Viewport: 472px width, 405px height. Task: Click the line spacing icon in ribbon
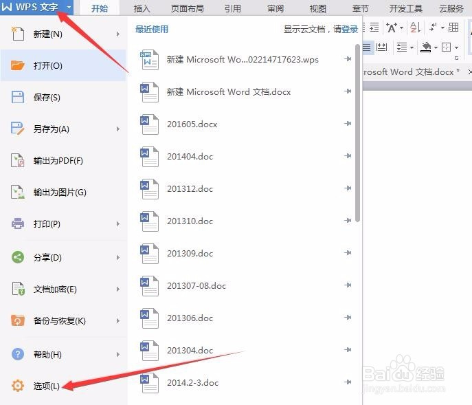tap(402, 47)
